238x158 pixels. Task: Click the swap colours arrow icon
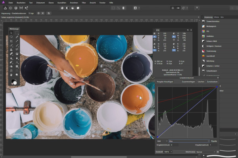[16, 80]
